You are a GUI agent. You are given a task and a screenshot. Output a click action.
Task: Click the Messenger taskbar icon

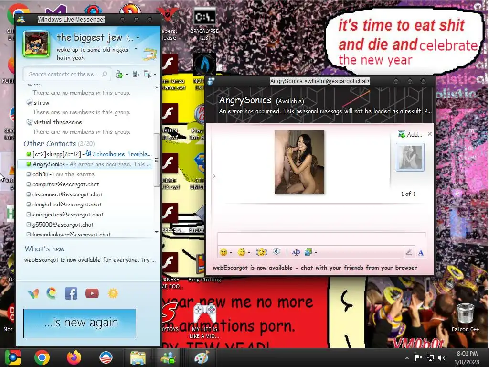[x=168, y=357]
